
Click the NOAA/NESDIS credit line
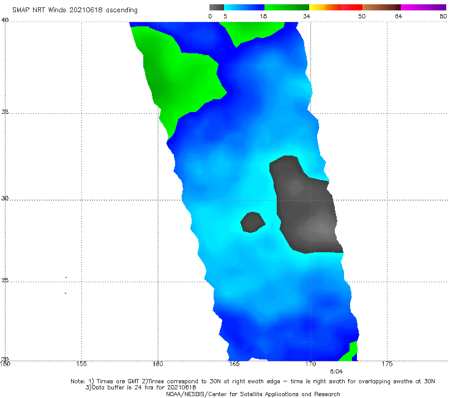click(253, 394)
